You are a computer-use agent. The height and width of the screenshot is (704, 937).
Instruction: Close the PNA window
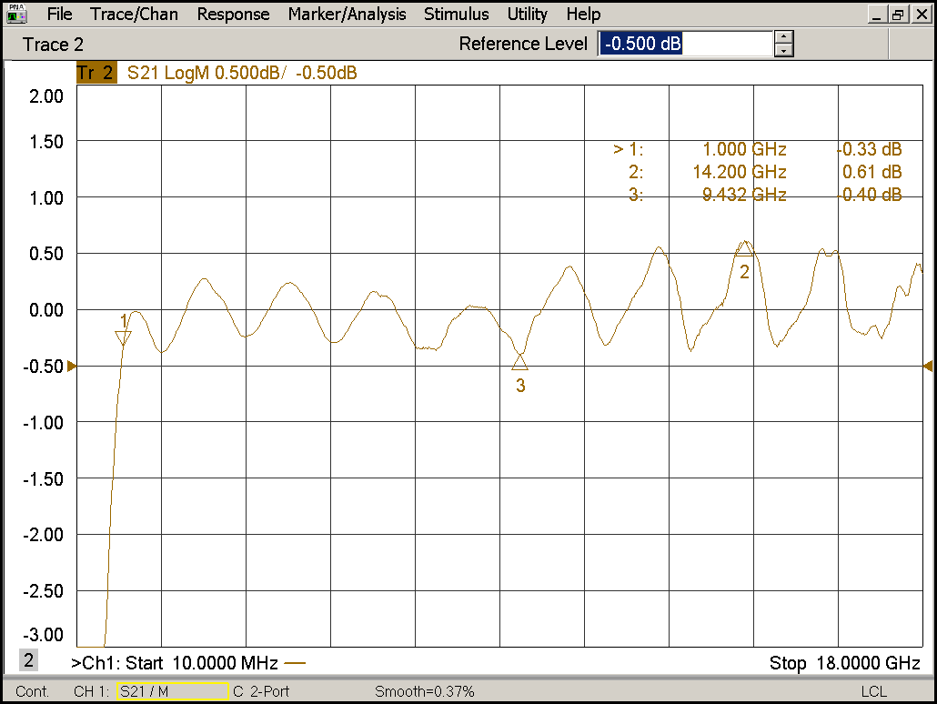[x=922, y=15]
